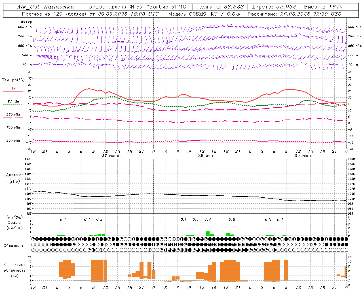Viewport: 363px width, 290px height.
Task: Click the precipitation value '0.2'
Action: 268,219
